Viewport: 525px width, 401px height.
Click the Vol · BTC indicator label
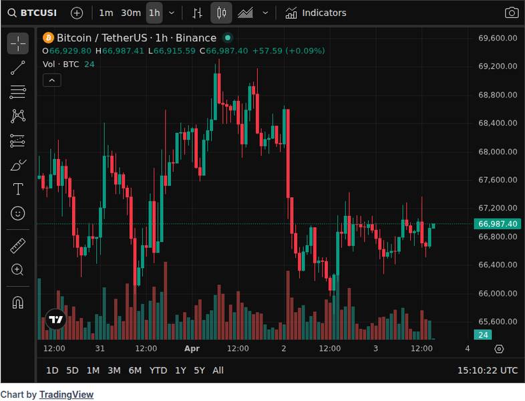61,64
